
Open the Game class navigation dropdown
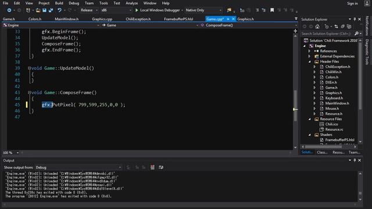tap(150, 25)
